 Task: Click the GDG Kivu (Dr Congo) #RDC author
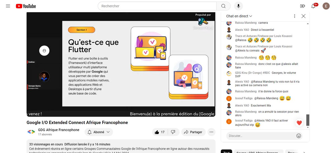[x=252, y=73]
